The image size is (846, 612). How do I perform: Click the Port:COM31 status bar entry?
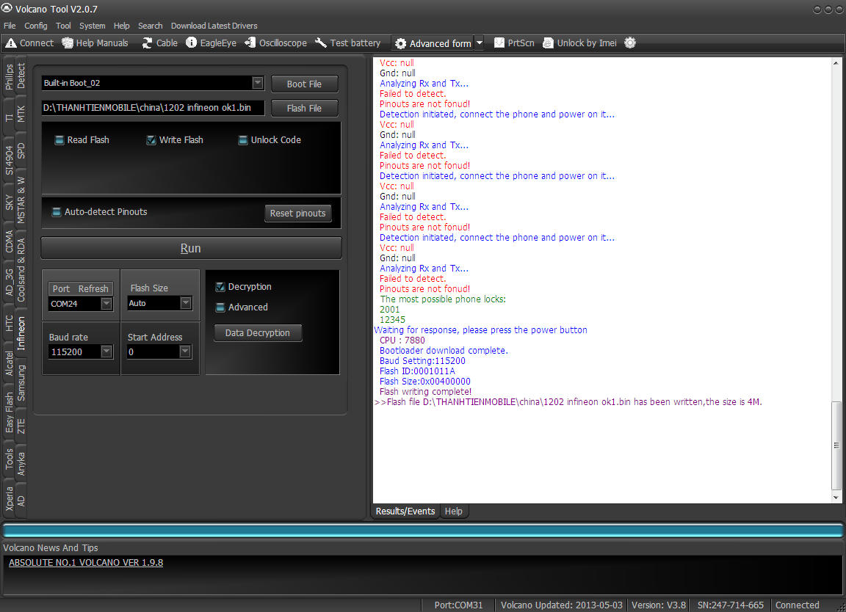point(458,605)
